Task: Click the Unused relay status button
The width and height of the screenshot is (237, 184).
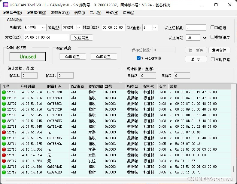Action: click(28, 57)
